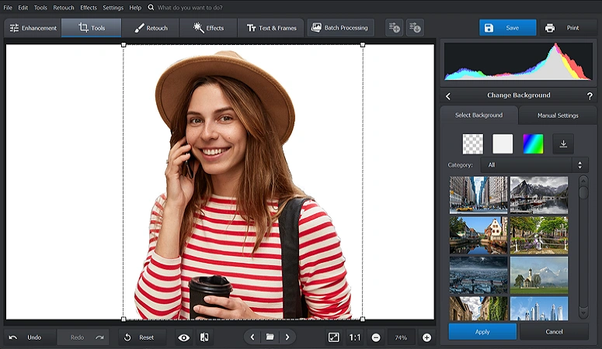Choose the transparent checkerboard background
This screenshot has width=602, height=349.
pyautogui.click(x=472, y=143)
